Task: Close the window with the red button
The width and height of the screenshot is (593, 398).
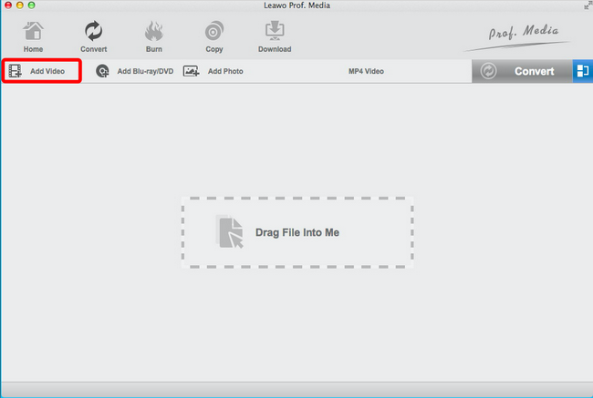Action: tap(8, 5)
